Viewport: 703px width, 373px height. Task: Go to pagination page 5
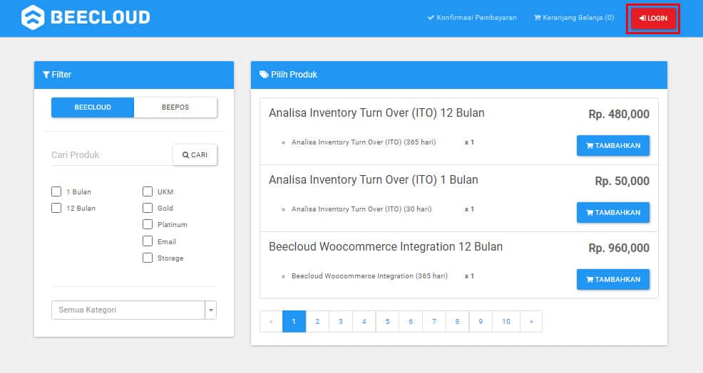click(387, 322)
